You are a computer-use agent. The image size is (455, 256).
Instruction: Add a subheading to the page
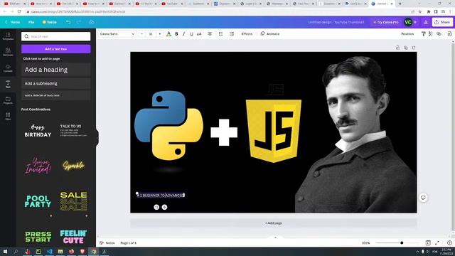56,84
